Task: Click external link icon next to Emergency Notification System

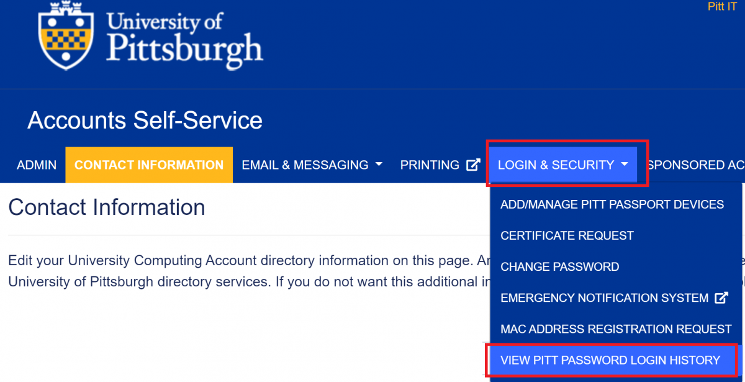Action: 721,298
